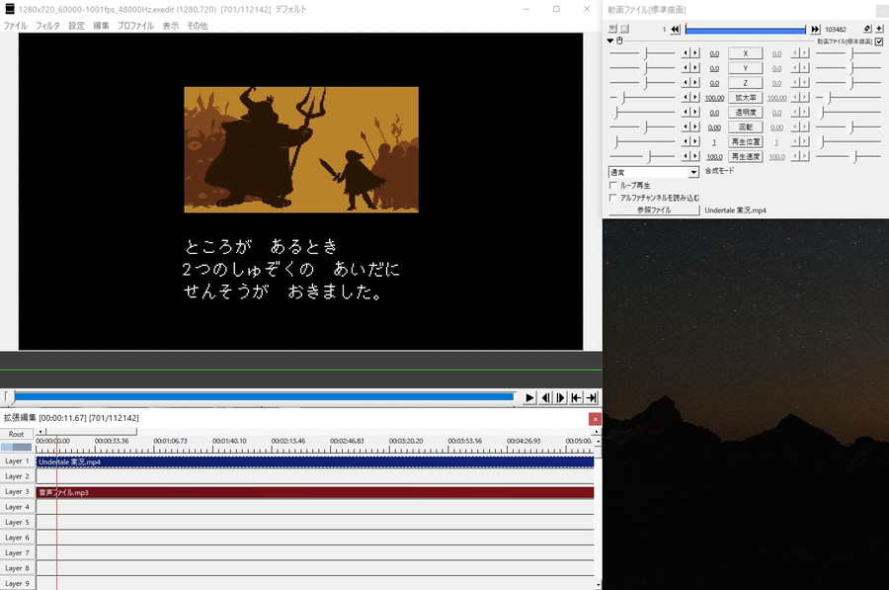The height and width of the screenshot is (590, 889).
Task: Click the second small icon in settings dialog toolbar
Action: click(624, 29)
